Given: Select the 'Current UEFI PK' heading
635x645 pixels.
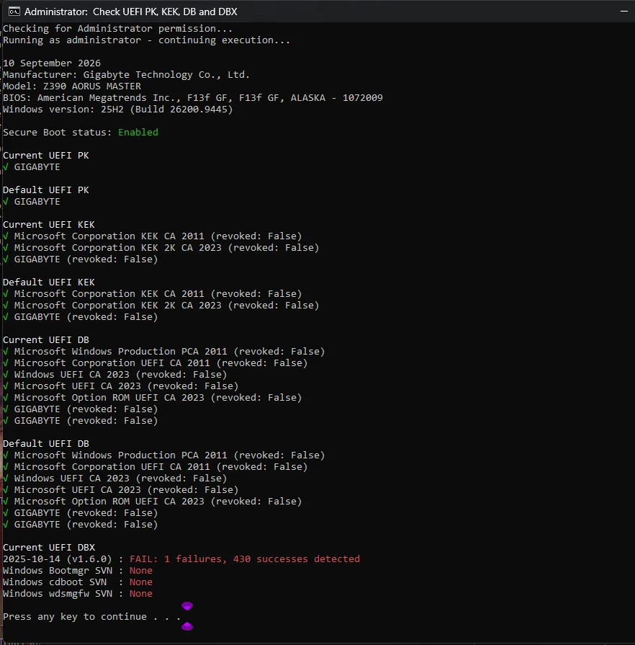Looking at the screenshot, I should tap(46, 156).
